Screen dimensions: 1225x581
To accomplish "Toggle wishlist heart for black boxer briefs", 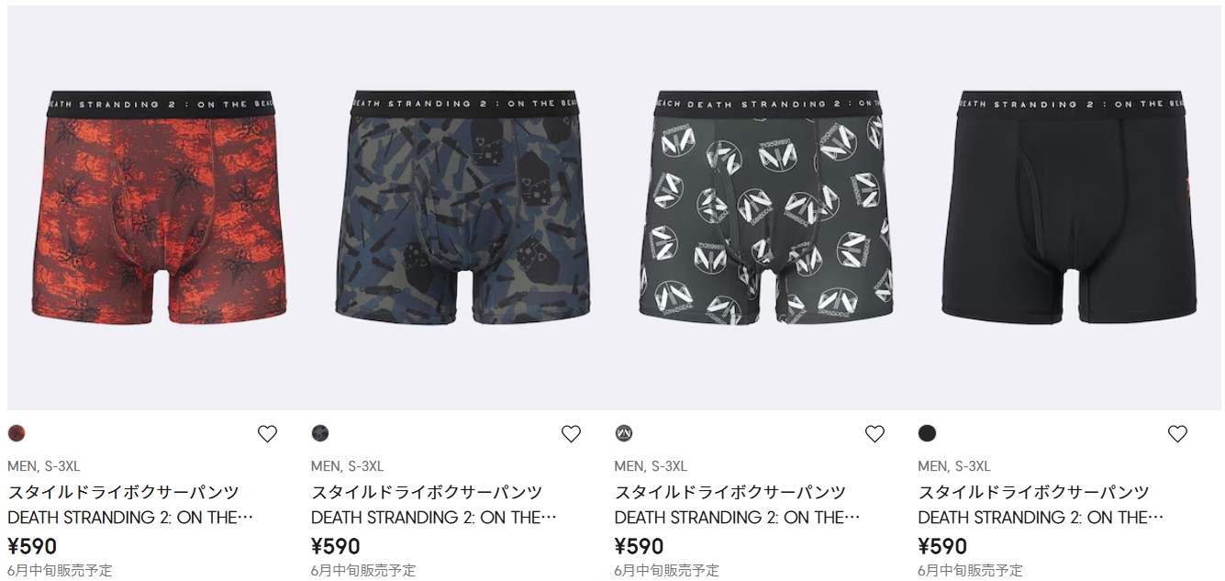I will [1177, 434].
